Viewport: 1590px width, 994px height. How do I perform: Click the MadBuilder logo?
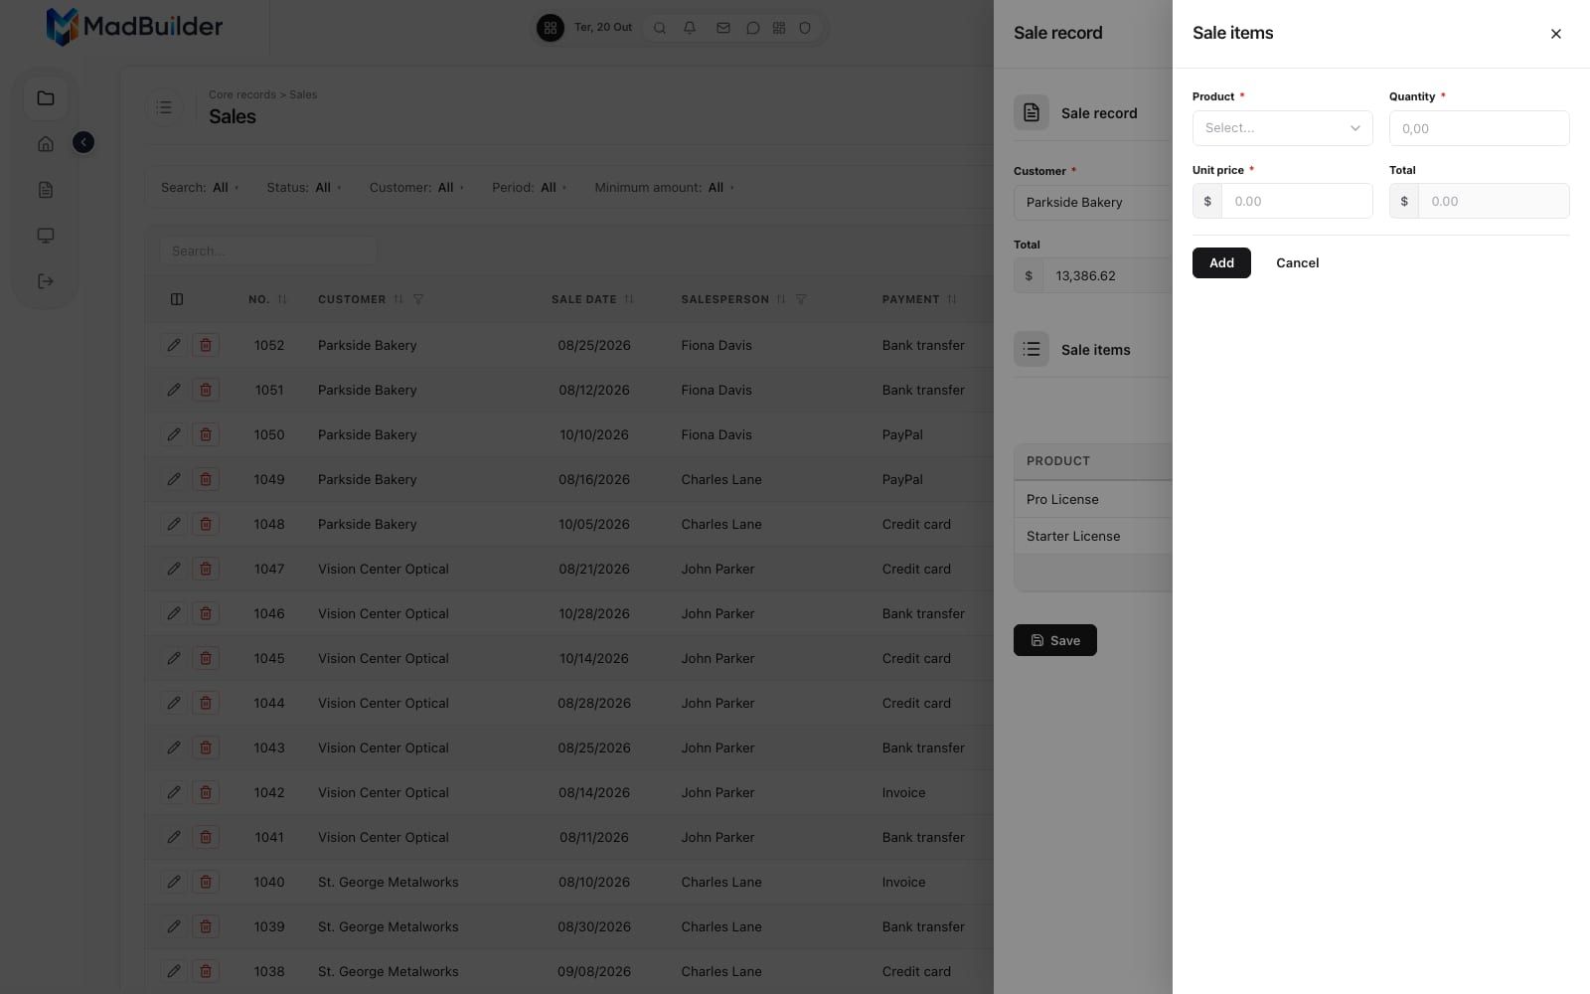coord(134,27)
